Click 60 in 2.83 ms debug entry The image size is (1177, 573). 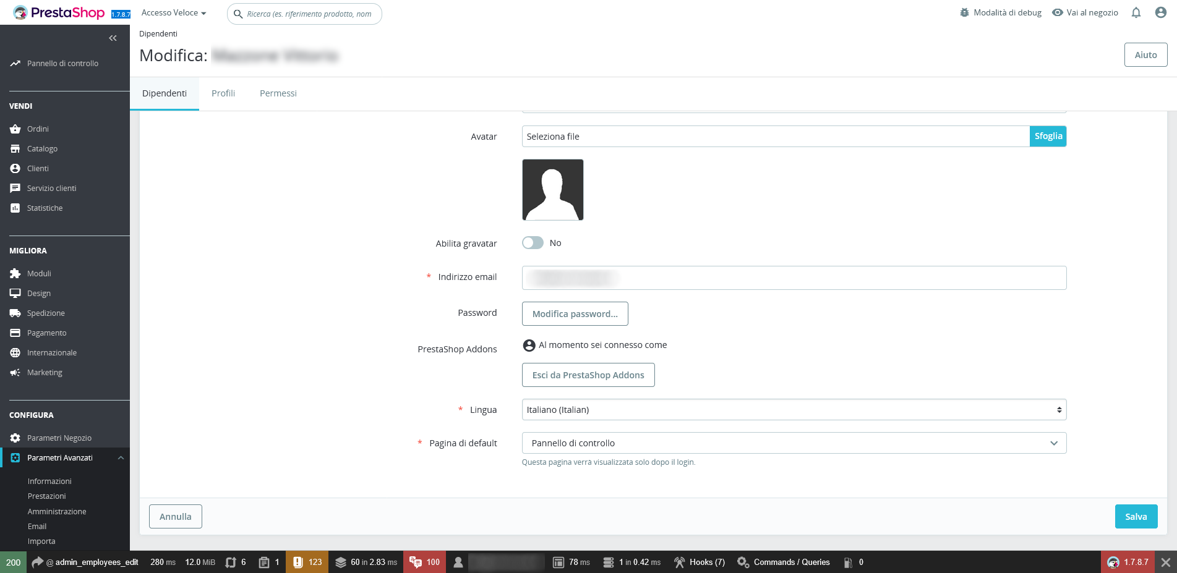coord(366,562)
